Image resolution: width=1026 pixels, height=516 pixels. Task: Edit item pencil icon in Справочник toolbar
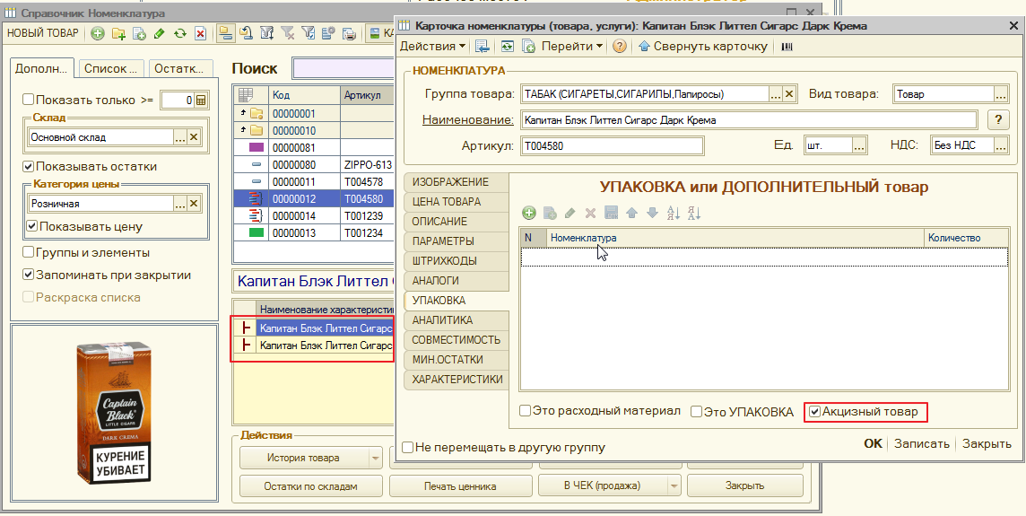pyautogui.click(x=159, y=33)
